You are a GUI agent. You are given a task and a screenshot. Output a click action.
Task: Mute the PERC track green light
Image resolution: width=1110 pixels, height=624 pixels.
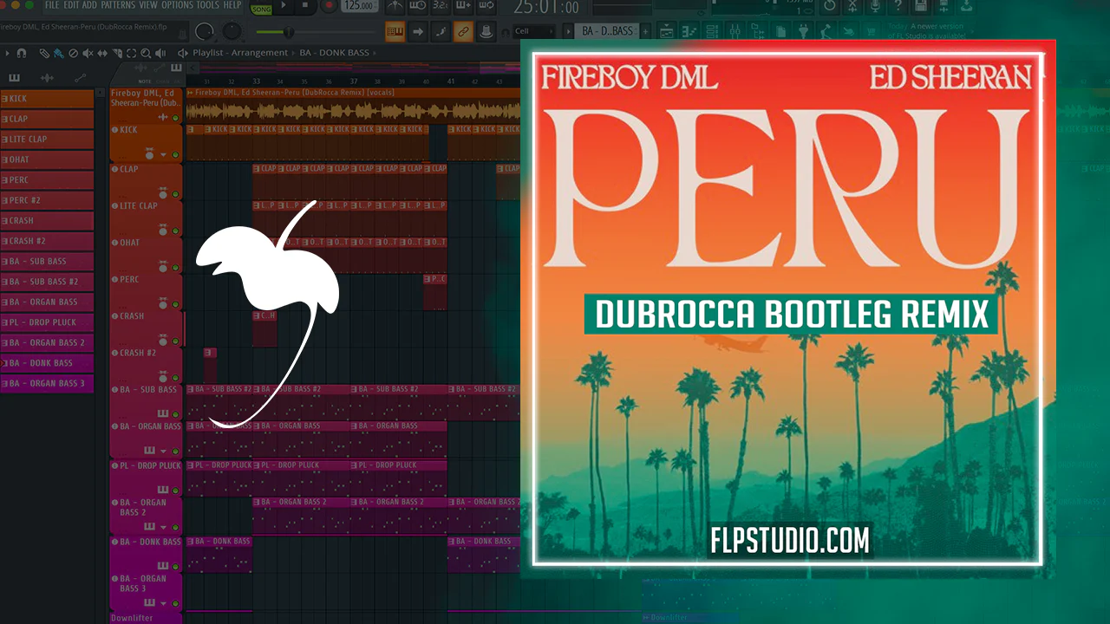coord(175,305)
